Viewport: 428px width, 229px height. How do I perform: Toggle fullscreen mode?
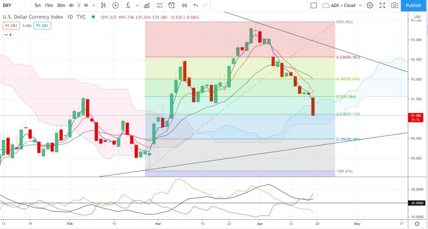point(382,5)
